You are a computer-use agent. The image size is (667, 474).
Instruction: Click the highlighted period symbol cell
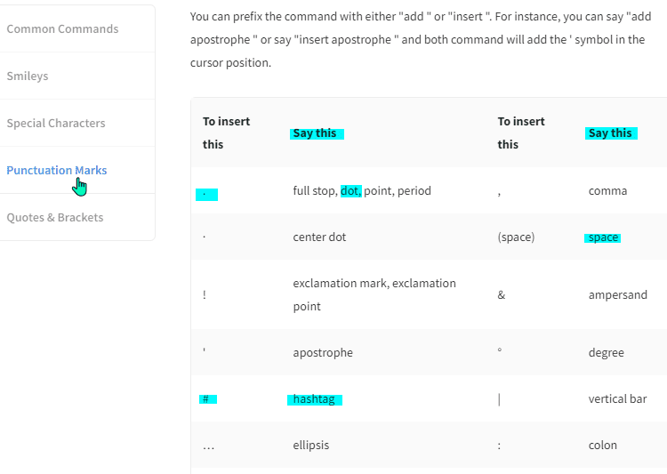(206, 195)
